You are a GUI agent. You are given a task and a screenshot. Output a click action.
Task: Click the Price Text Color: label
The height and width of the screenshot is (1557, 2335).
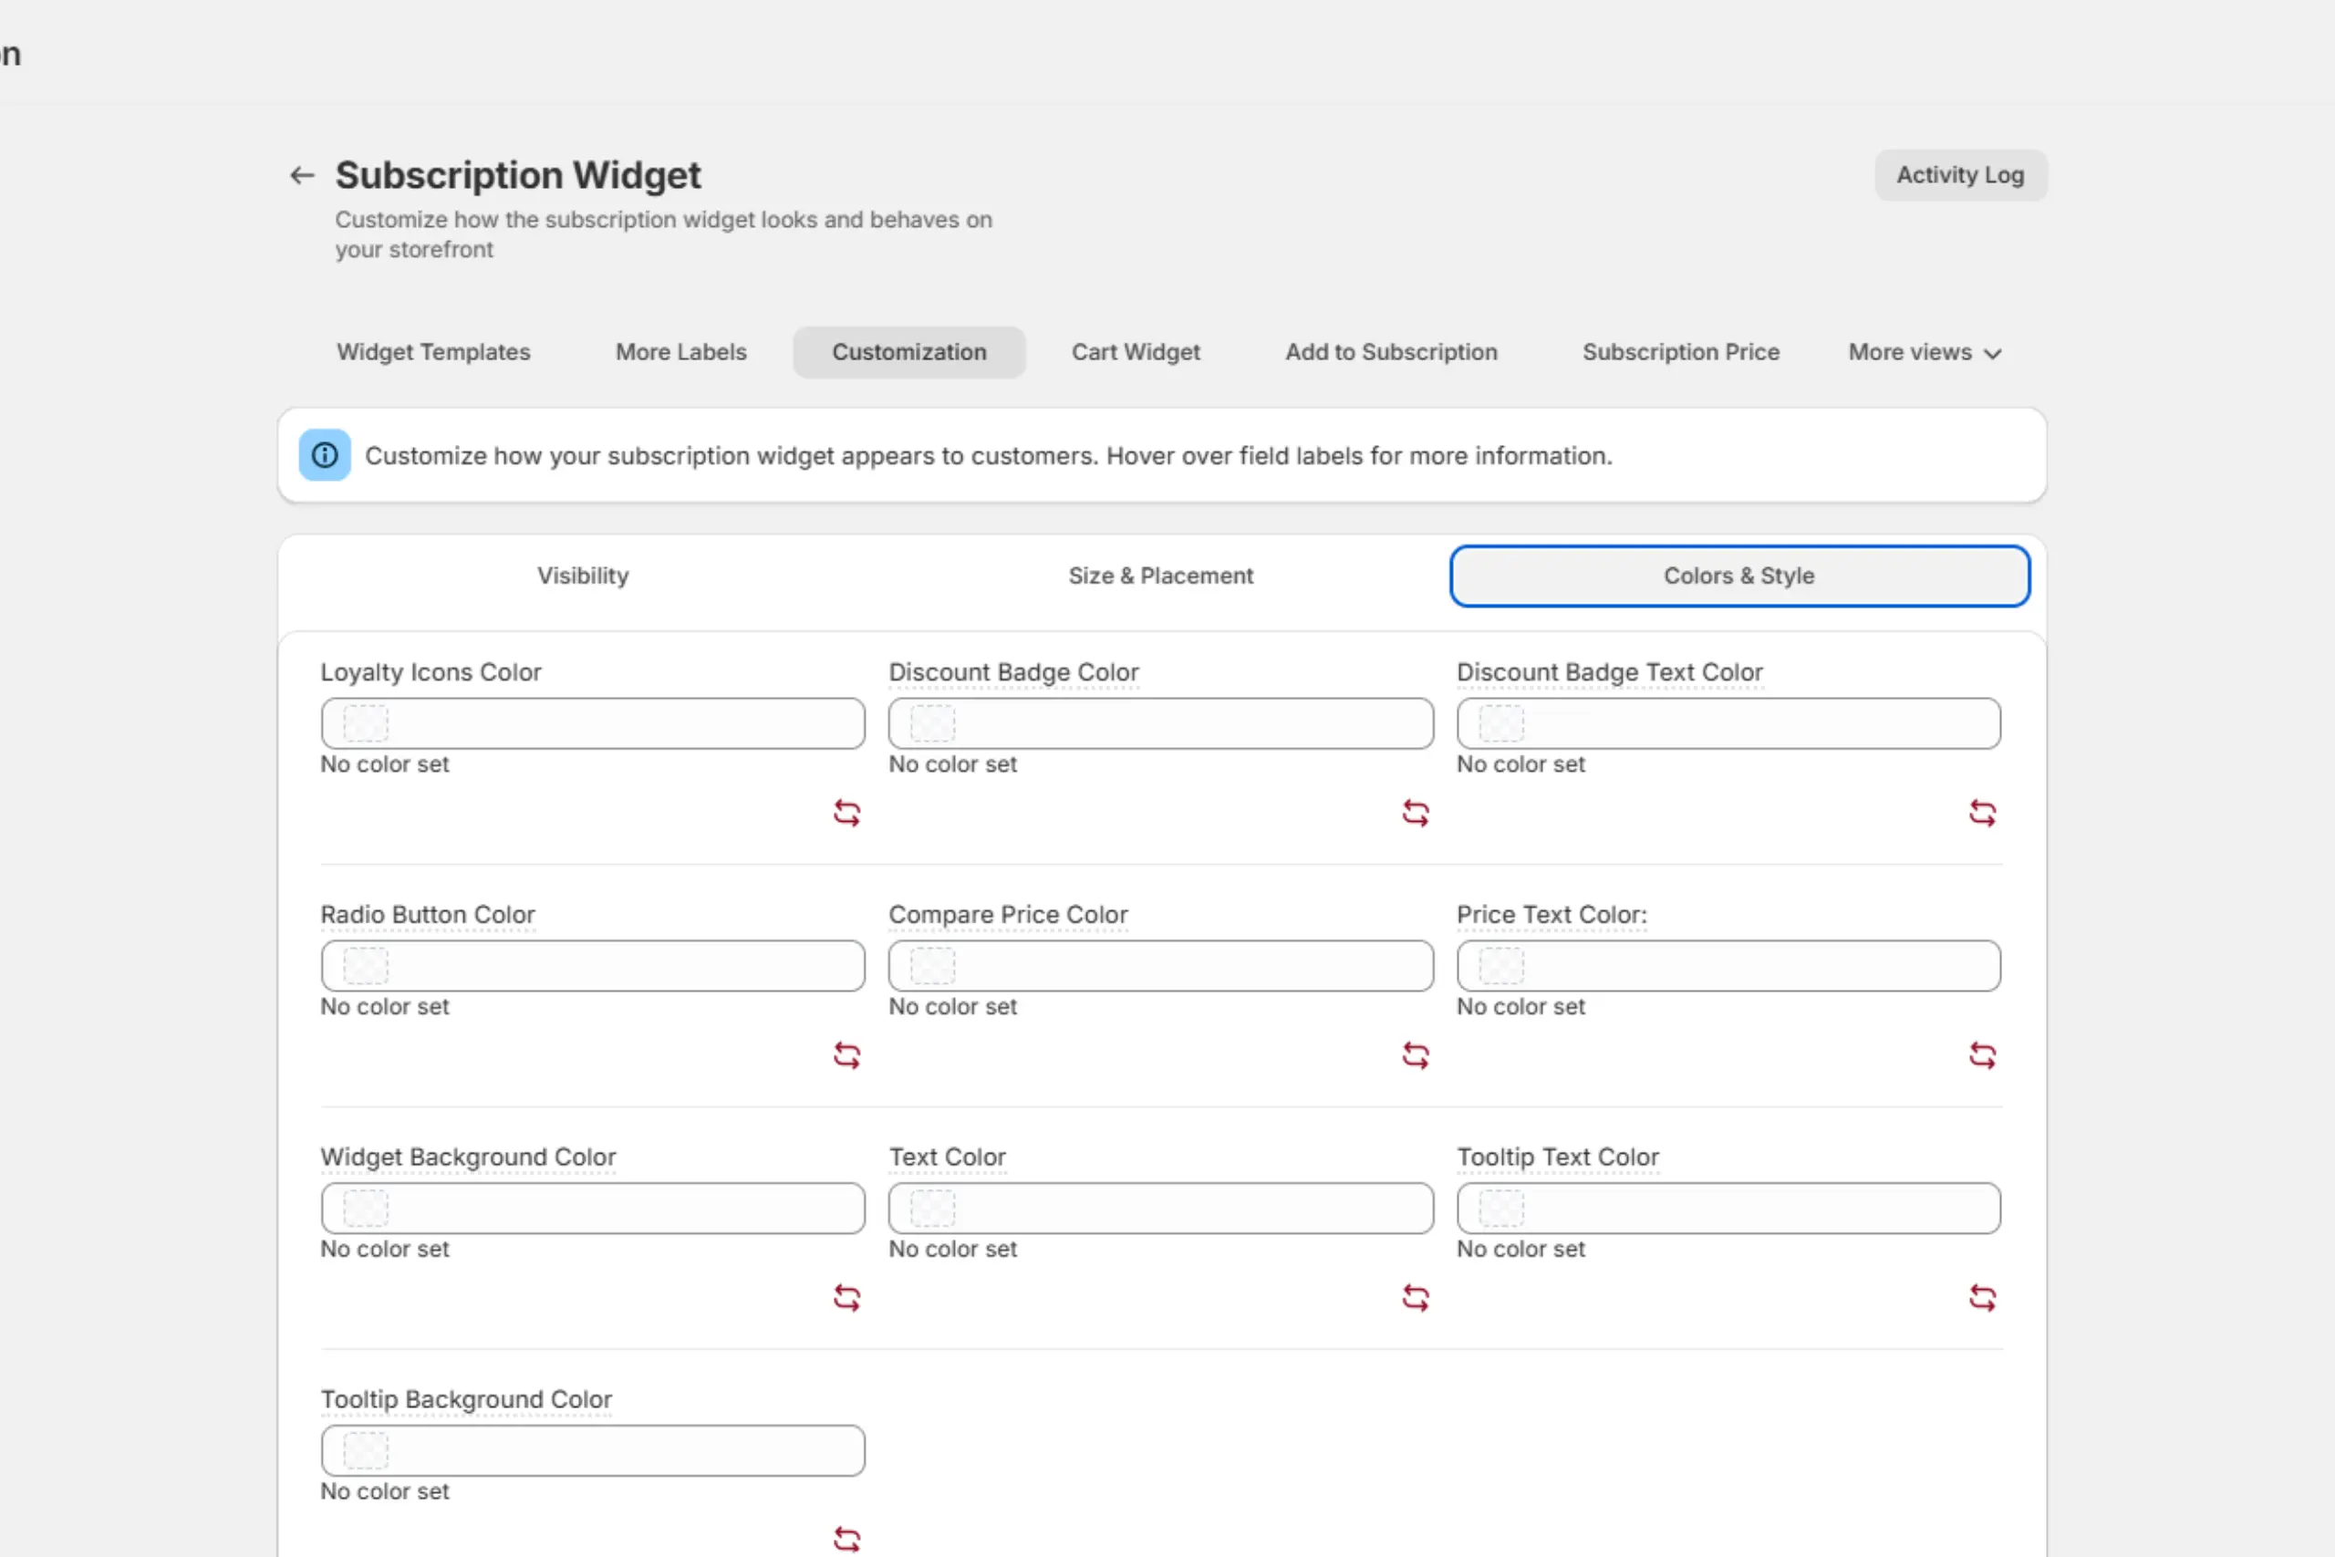tap(1551, 915)
